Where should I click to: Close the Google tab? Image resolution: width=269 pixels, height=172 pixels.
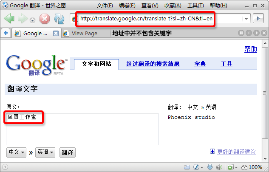(x=56, y=33)
